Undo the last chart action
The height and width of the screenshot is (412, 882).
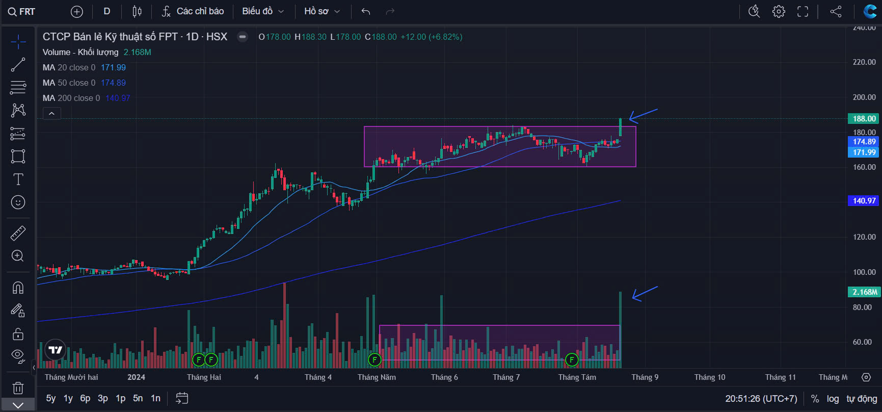[x=366, y=11]
